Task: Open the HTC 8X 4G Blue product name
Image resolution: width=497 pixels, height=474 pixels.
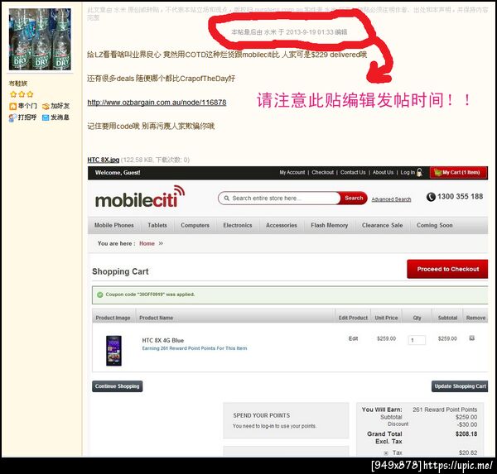Action: pyautogui.click(x=163, y=340)
